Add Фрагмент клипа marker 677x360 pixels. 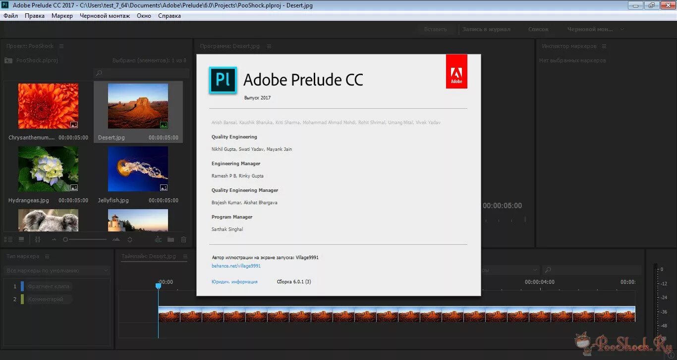click(49, 286)
